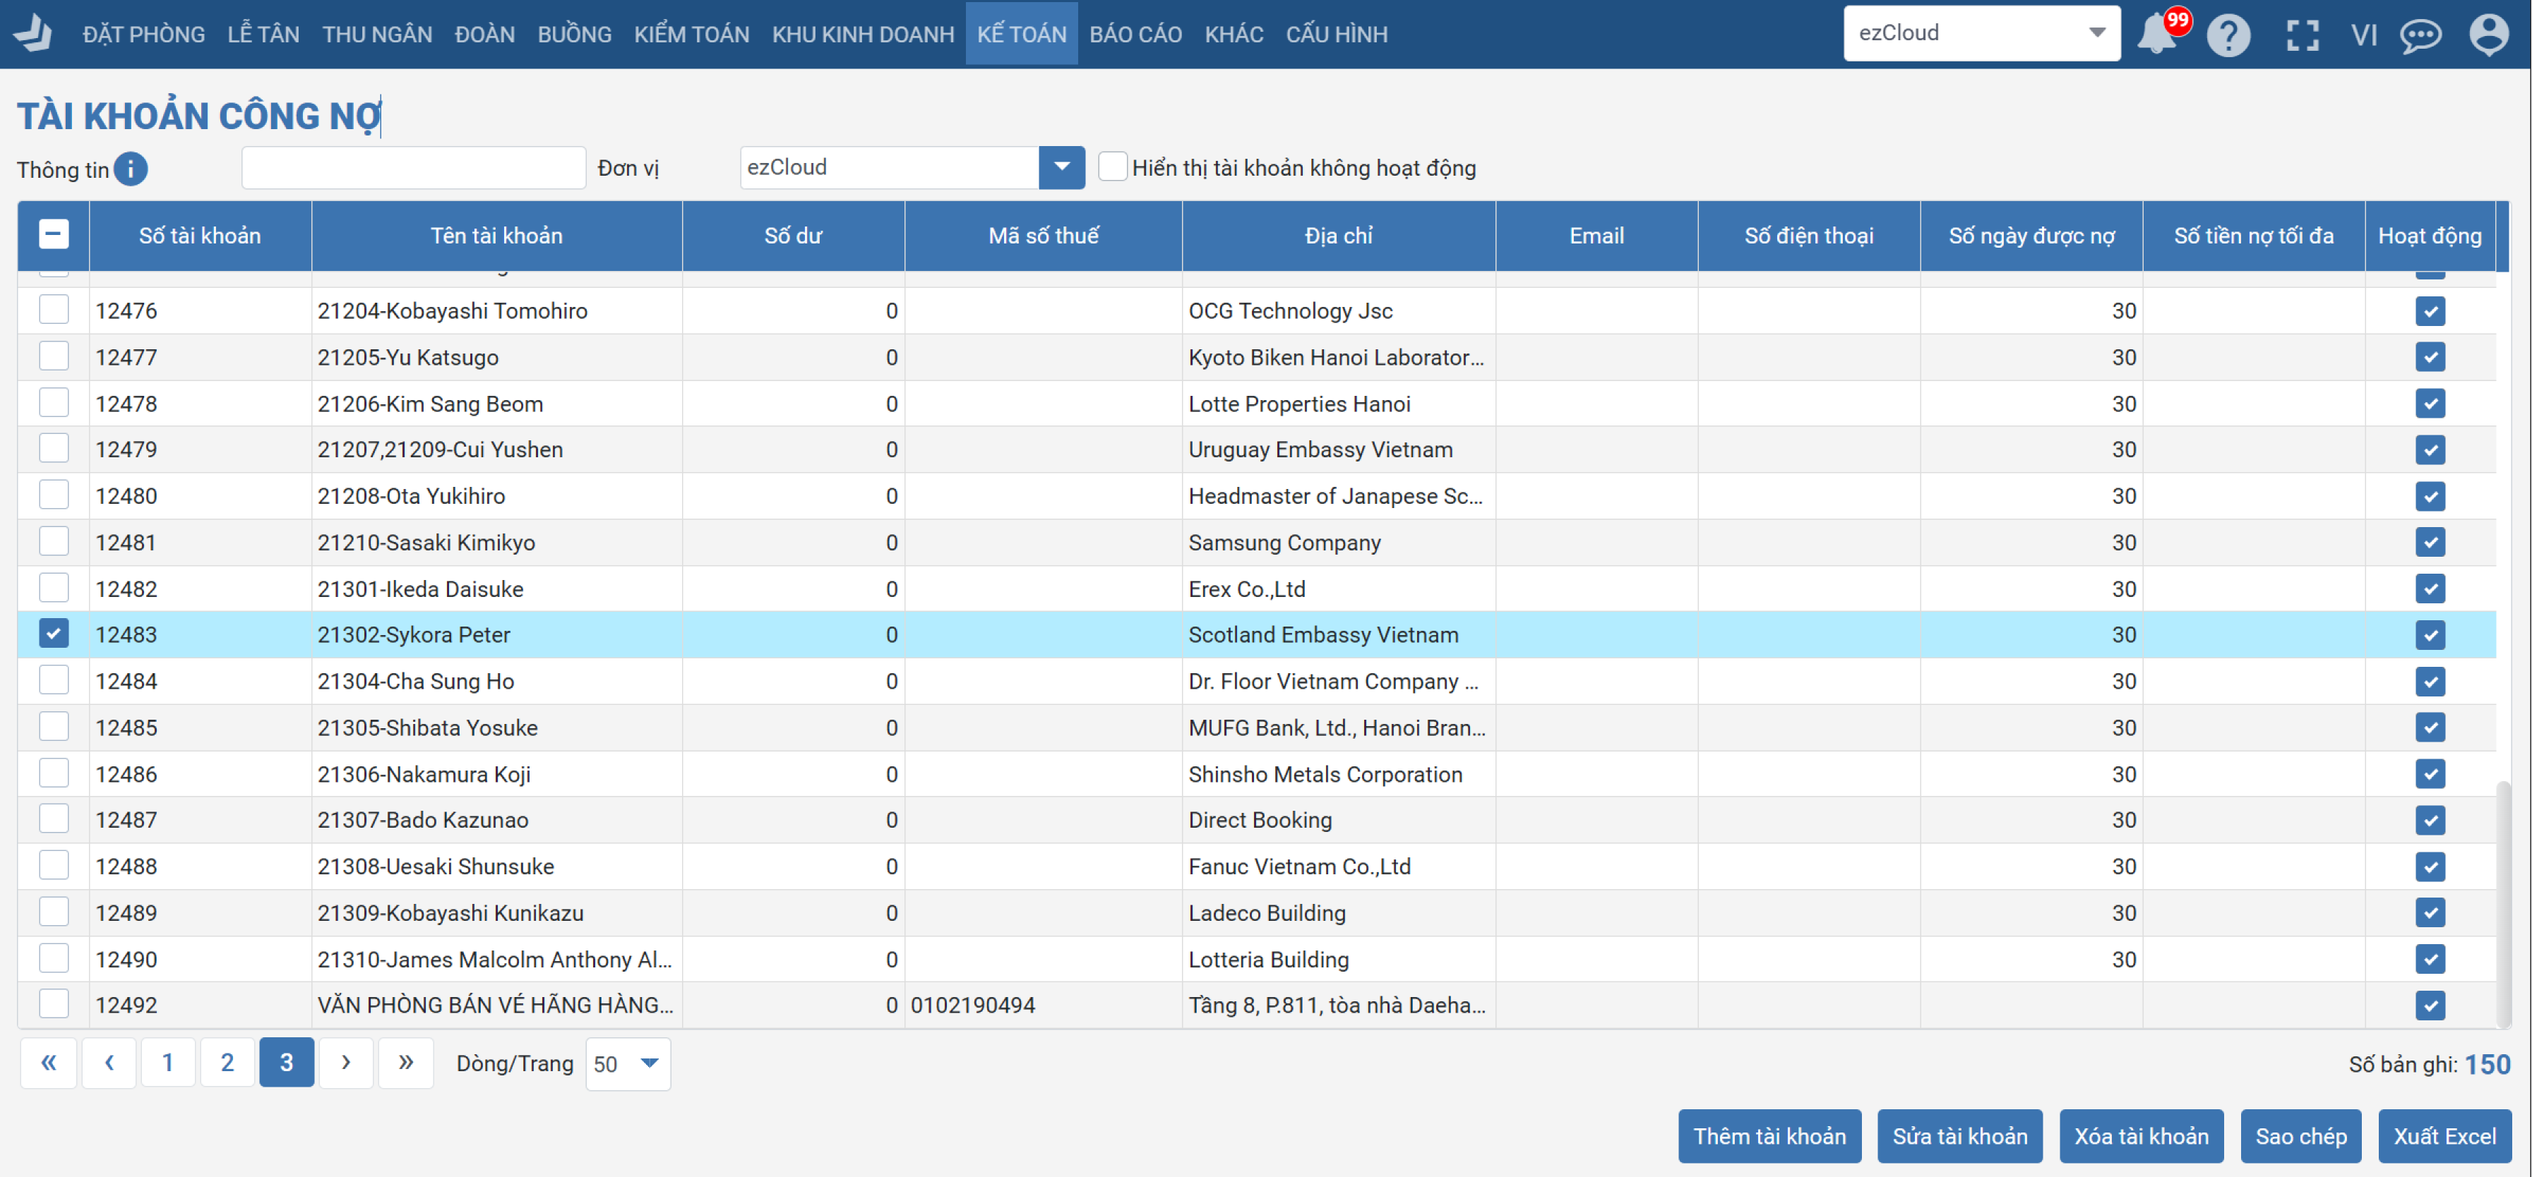Open the KHÁC menu
Image resolution: width=2532 pixels, height=1177 pixels.
(x=1234, y=35)
